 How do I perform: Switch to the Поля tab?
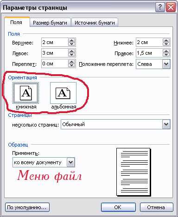[17, 22]
